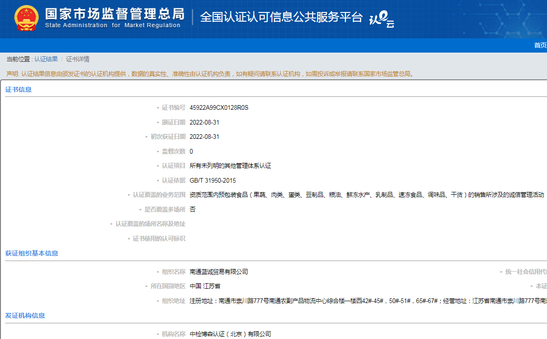Image resolution: width=547 pixels, height=339 pixels.
Task: Click the 认证依据 field label
Action: click(173, 180)
